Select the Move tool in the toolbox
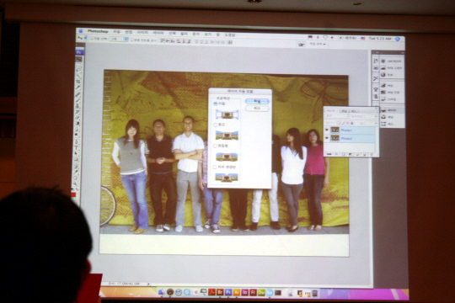The height and width of the screenshot is (303, 455). click(79, 59)
